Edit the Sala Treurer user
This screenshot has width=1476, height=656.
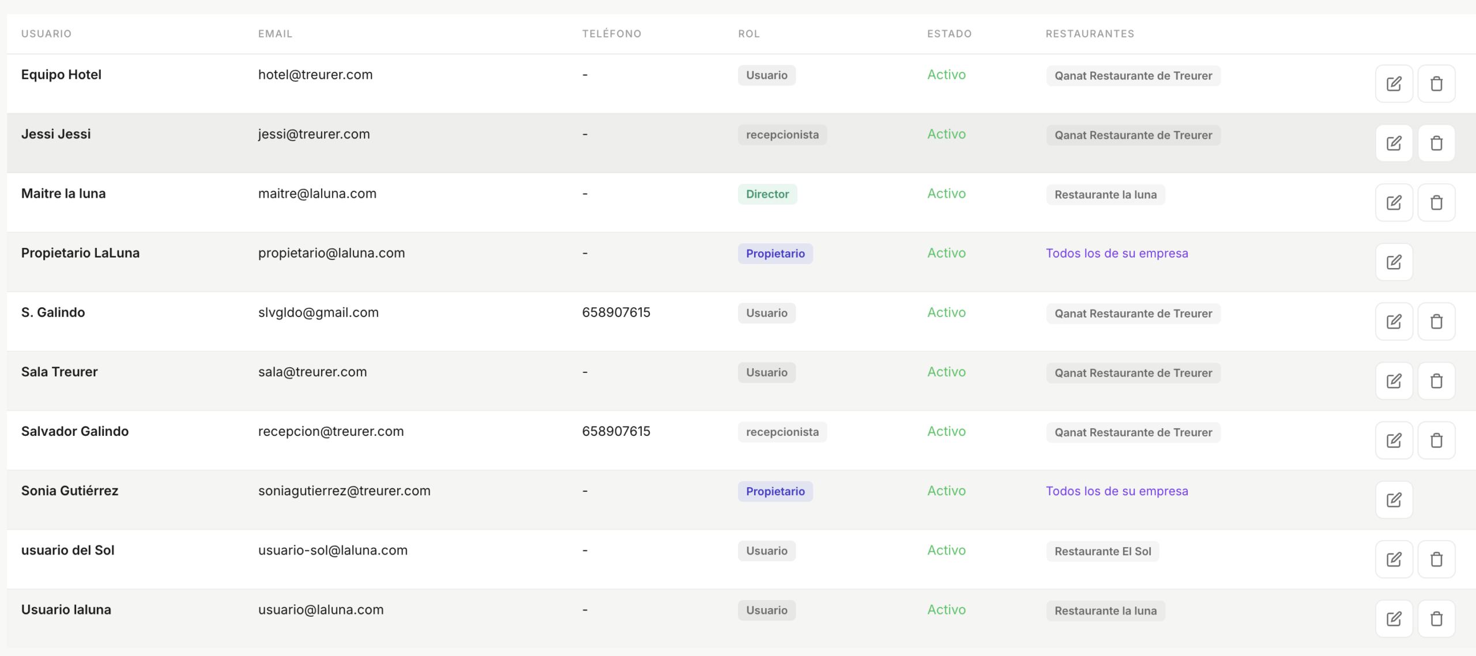(1394, 380)
